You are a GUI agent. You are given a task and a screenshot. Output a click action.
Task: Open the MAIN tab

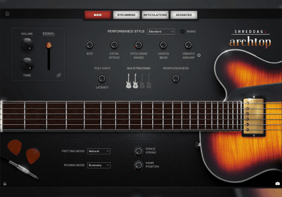point(98,15)
